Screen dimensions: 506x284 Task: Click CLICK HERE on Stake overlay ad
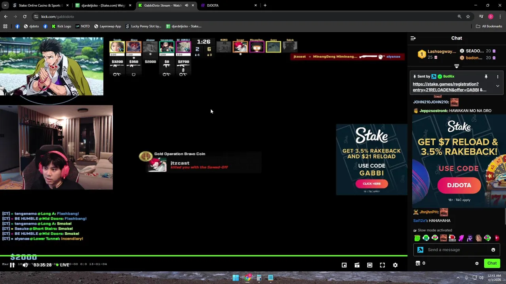372,183
